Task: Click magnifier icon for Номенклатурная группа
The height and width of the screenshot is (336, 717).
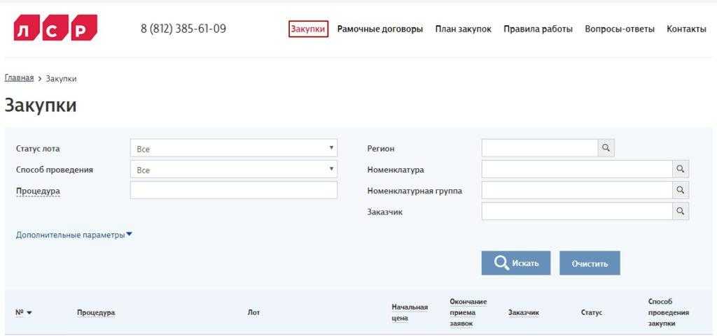Action: pos(680,190)
